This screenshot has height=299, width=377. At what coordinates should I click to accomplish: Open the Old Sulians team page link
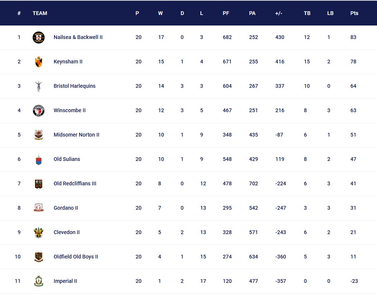[67, 159]
